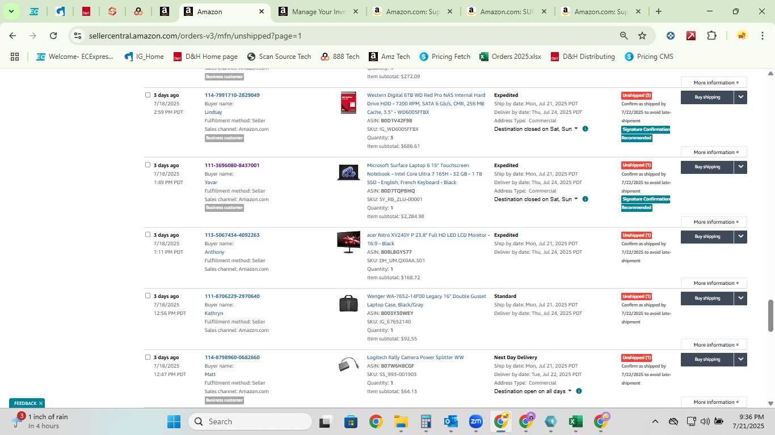Switch to active Amazon Seller Central tab
The image size is (775, 435).
(224, 11)
